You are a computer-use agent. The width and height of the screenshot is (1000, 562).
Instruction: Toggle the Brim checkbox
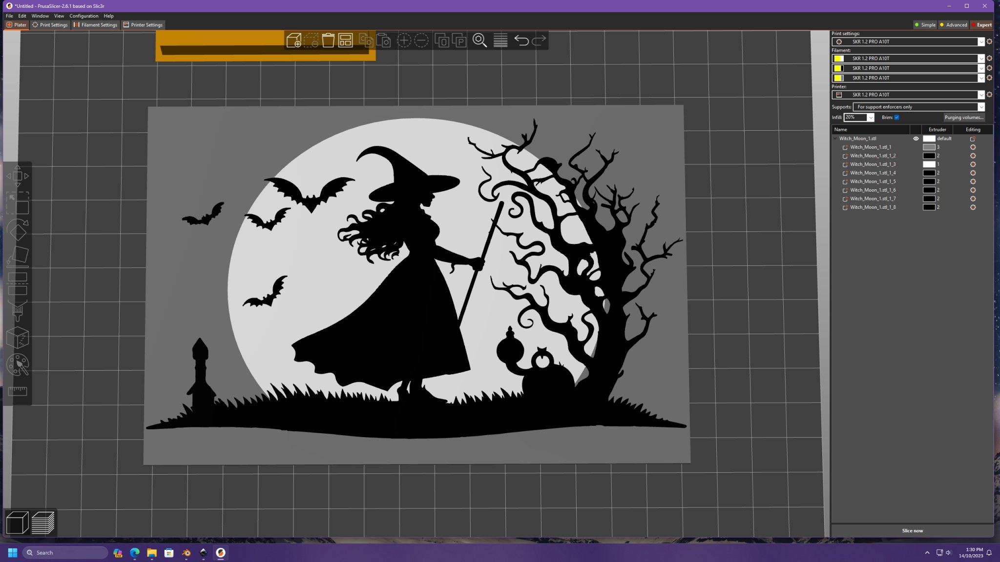pos(896,118)
